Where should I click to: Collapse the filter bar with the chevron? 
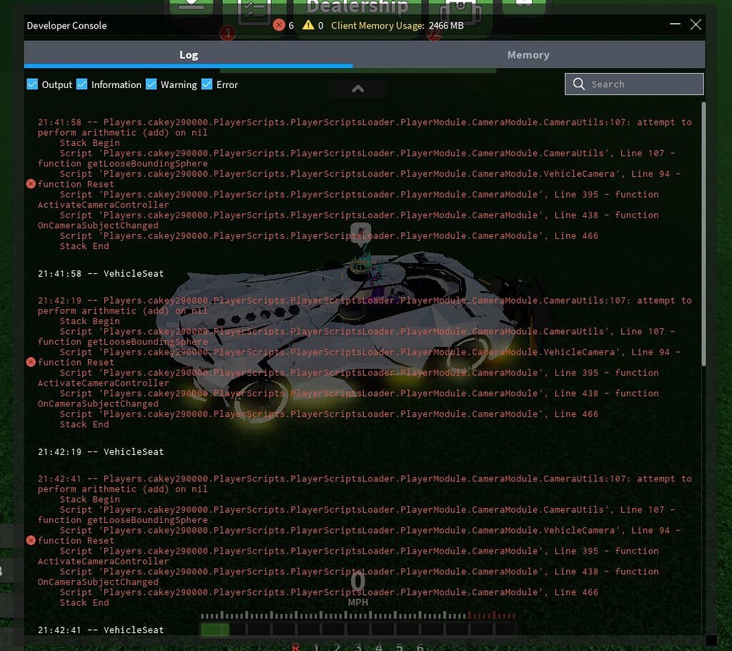pos(357,89)
